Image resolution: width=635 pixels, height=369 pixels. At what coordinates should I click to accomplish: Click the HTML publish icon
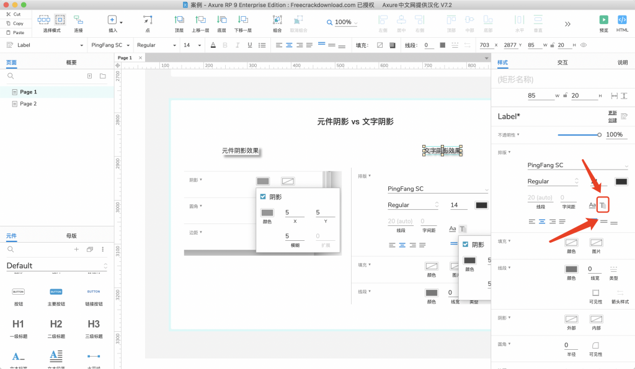pos(622,21)
